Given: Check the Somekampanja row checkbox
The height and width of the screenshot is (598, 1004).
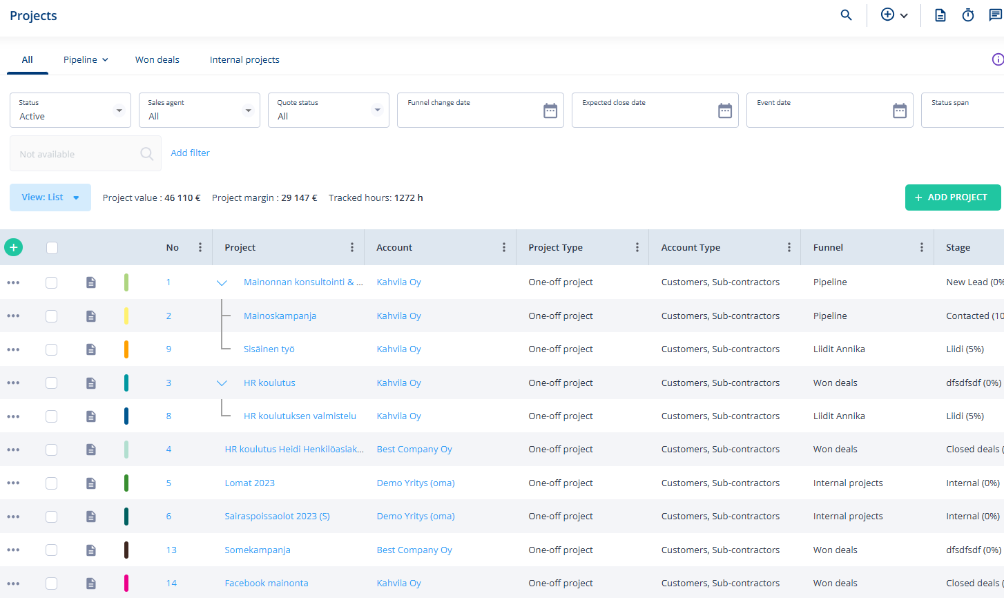Looking at the screenshot, I should click(x=51, y=550).
